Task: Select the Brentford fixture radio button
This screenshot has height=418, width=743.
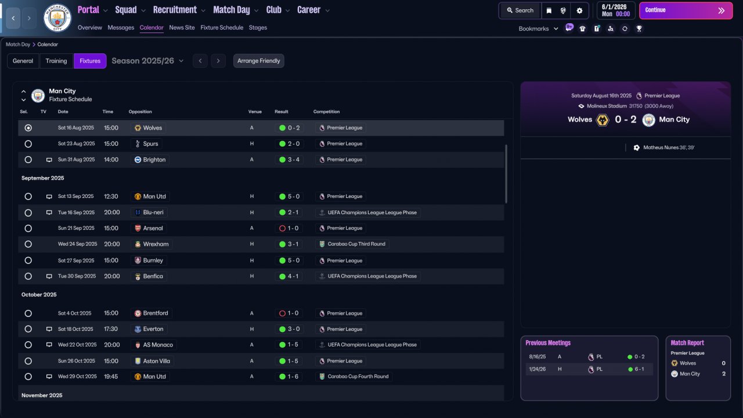Action: tap(28, 313)
